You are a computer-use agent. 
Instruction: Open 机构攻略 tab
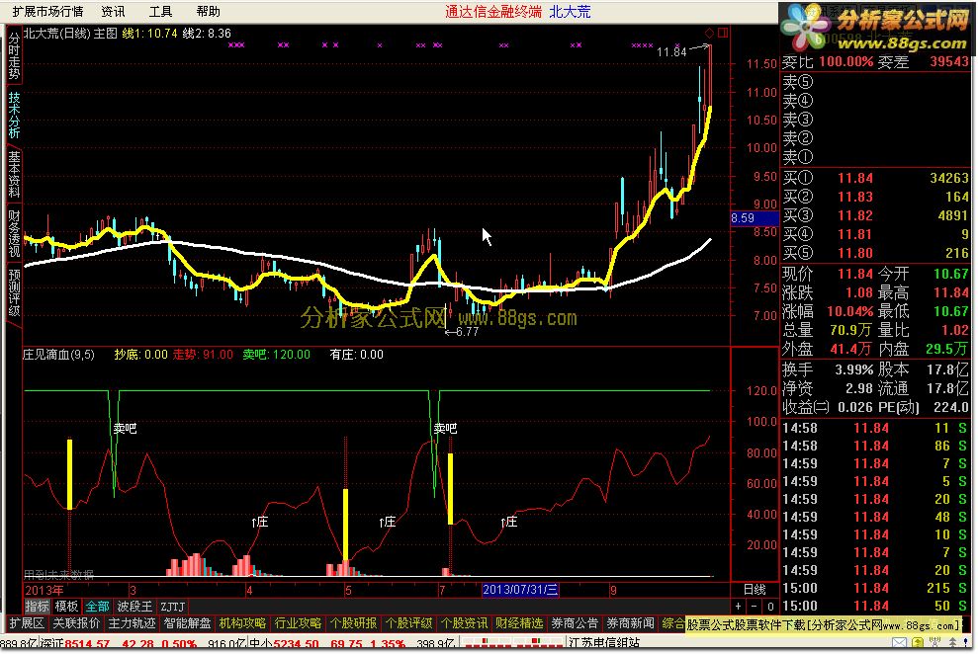[242, 622]
